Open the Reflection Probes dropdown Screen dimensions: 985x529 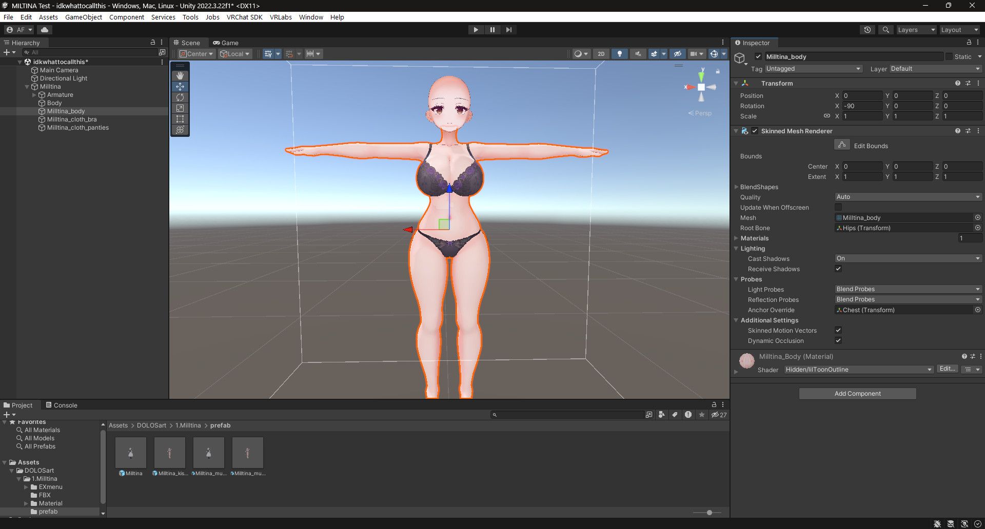pyautogui.click(x=908, y=299)
